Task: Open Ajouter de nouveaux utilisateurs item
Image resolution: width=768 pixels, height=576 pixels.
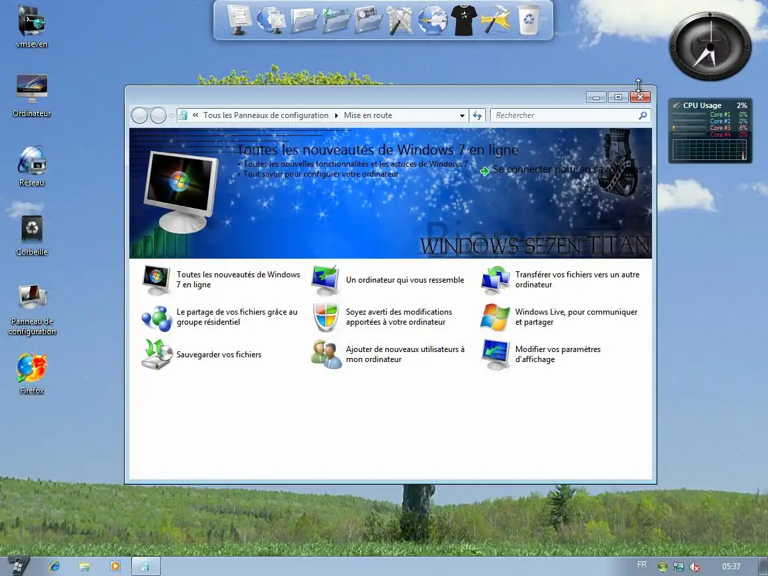Action: click(x=388, y=354)
